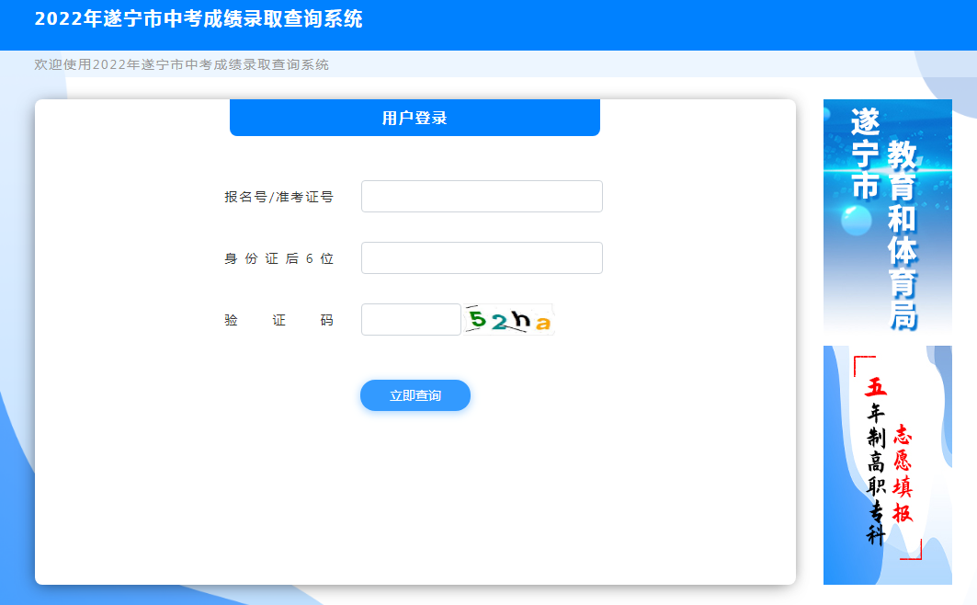Click the glowing orb in the blue banner

(x=856, y=220)
